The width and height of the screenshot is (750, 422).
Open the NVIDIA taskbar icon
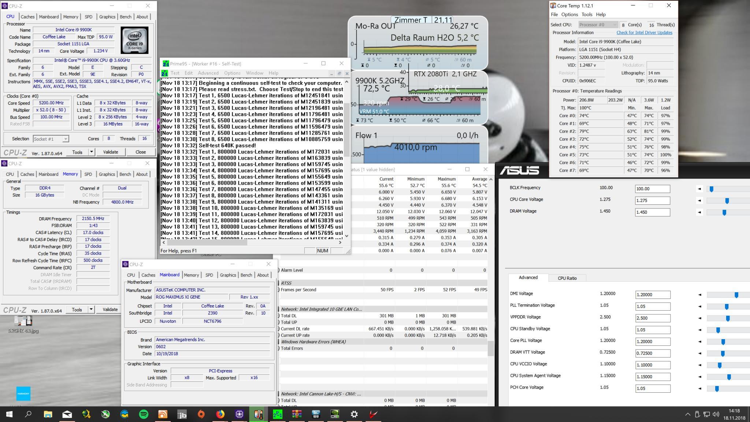tap(335, 414)
